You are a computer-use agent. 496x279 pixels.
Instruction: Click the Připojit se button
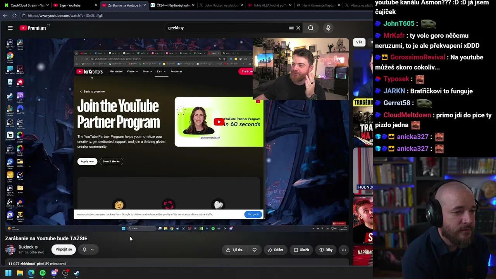click(x=64, y=250)
